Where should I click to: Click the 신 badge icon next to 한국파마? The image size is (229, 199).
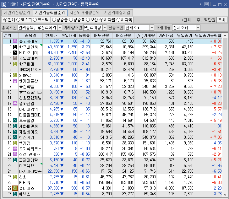coord(15,64)
